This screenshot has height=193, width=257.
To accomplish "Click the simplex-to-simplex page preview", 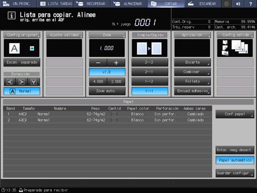I will (150, 48).
